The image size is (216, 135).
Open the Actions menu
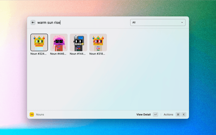click(x=168, y=115)
